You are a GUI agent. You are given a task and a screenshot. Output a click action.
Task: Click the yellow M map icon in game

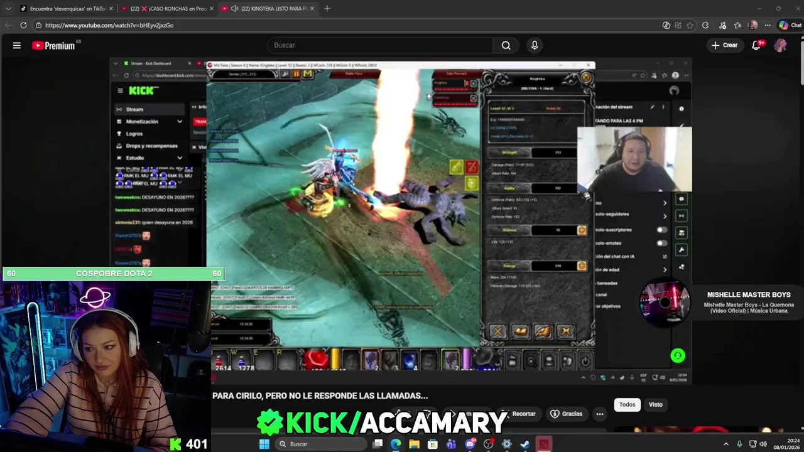tap(307, 74)
